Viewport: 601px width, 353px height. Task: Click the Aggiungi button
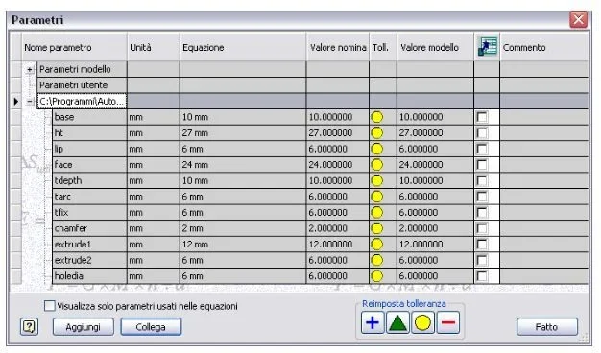coord(84,327)
